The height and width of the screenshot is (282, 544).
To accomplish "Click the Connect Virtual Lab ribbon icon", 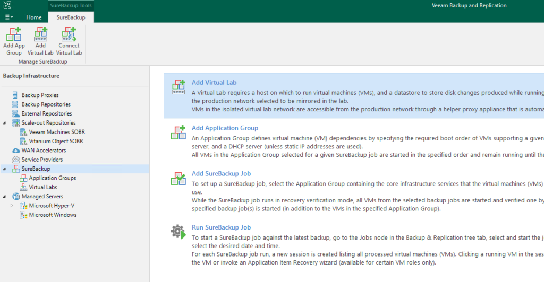I will [x=69, y=34].
